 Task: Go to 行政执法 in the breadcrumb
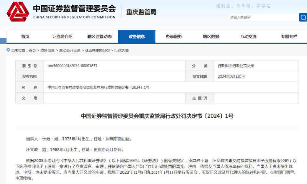(122, 50)
